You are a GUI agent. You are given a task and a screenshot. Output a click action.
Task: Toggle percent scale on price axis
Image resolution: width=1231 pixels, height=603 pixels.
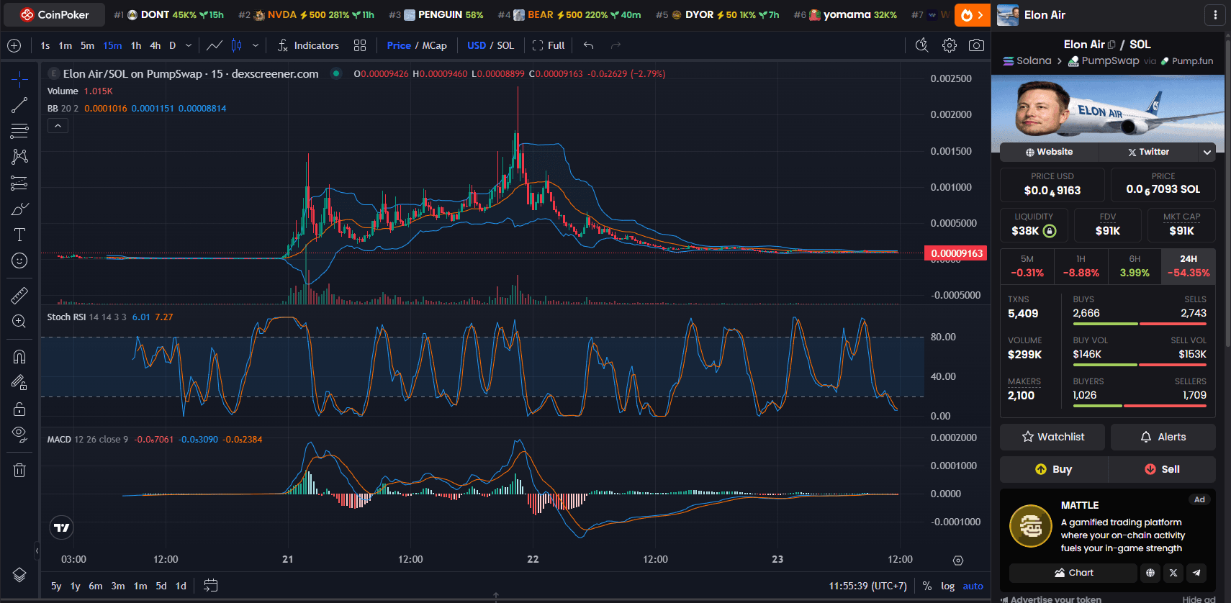point(927,586)
